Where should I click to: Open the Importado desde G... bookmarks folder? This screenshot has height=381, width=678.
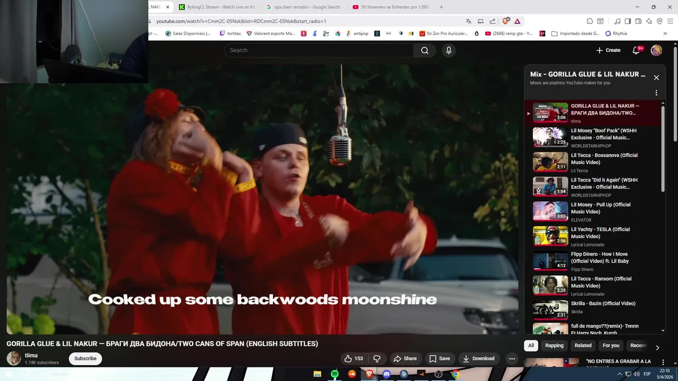pyautogui.click(x=576, y=33)
